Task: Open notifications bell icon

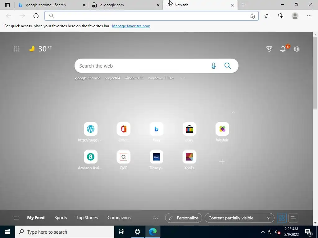Action: pos(283,49)
